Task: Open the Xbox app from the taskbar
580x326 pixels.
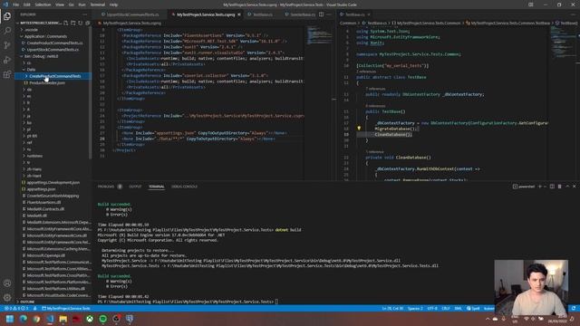Action: click(x=90, y=319)
